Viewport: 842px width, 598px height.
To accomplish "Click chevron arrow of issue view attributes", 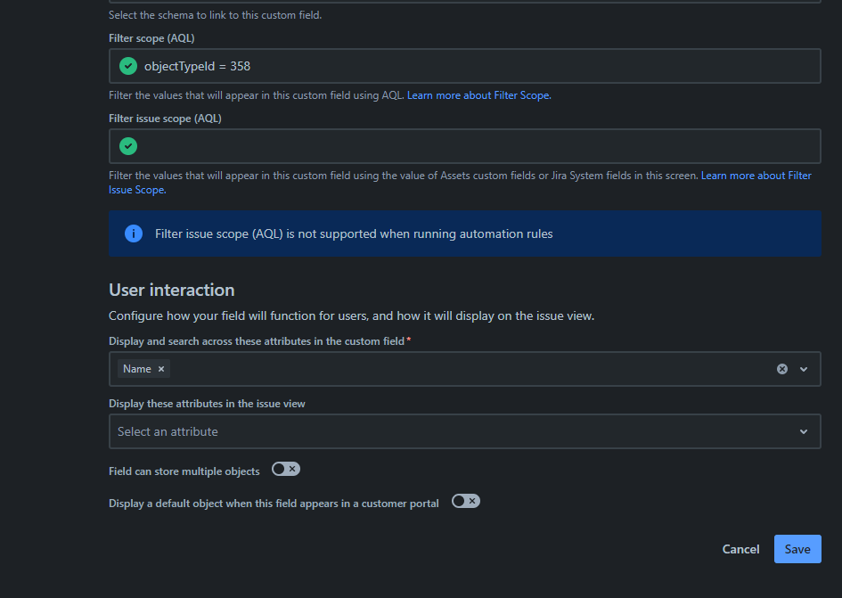I will 804,431.
